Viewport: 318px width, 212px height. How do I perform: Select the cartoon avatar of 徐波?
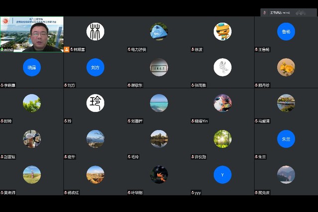[x=222, y=31]
